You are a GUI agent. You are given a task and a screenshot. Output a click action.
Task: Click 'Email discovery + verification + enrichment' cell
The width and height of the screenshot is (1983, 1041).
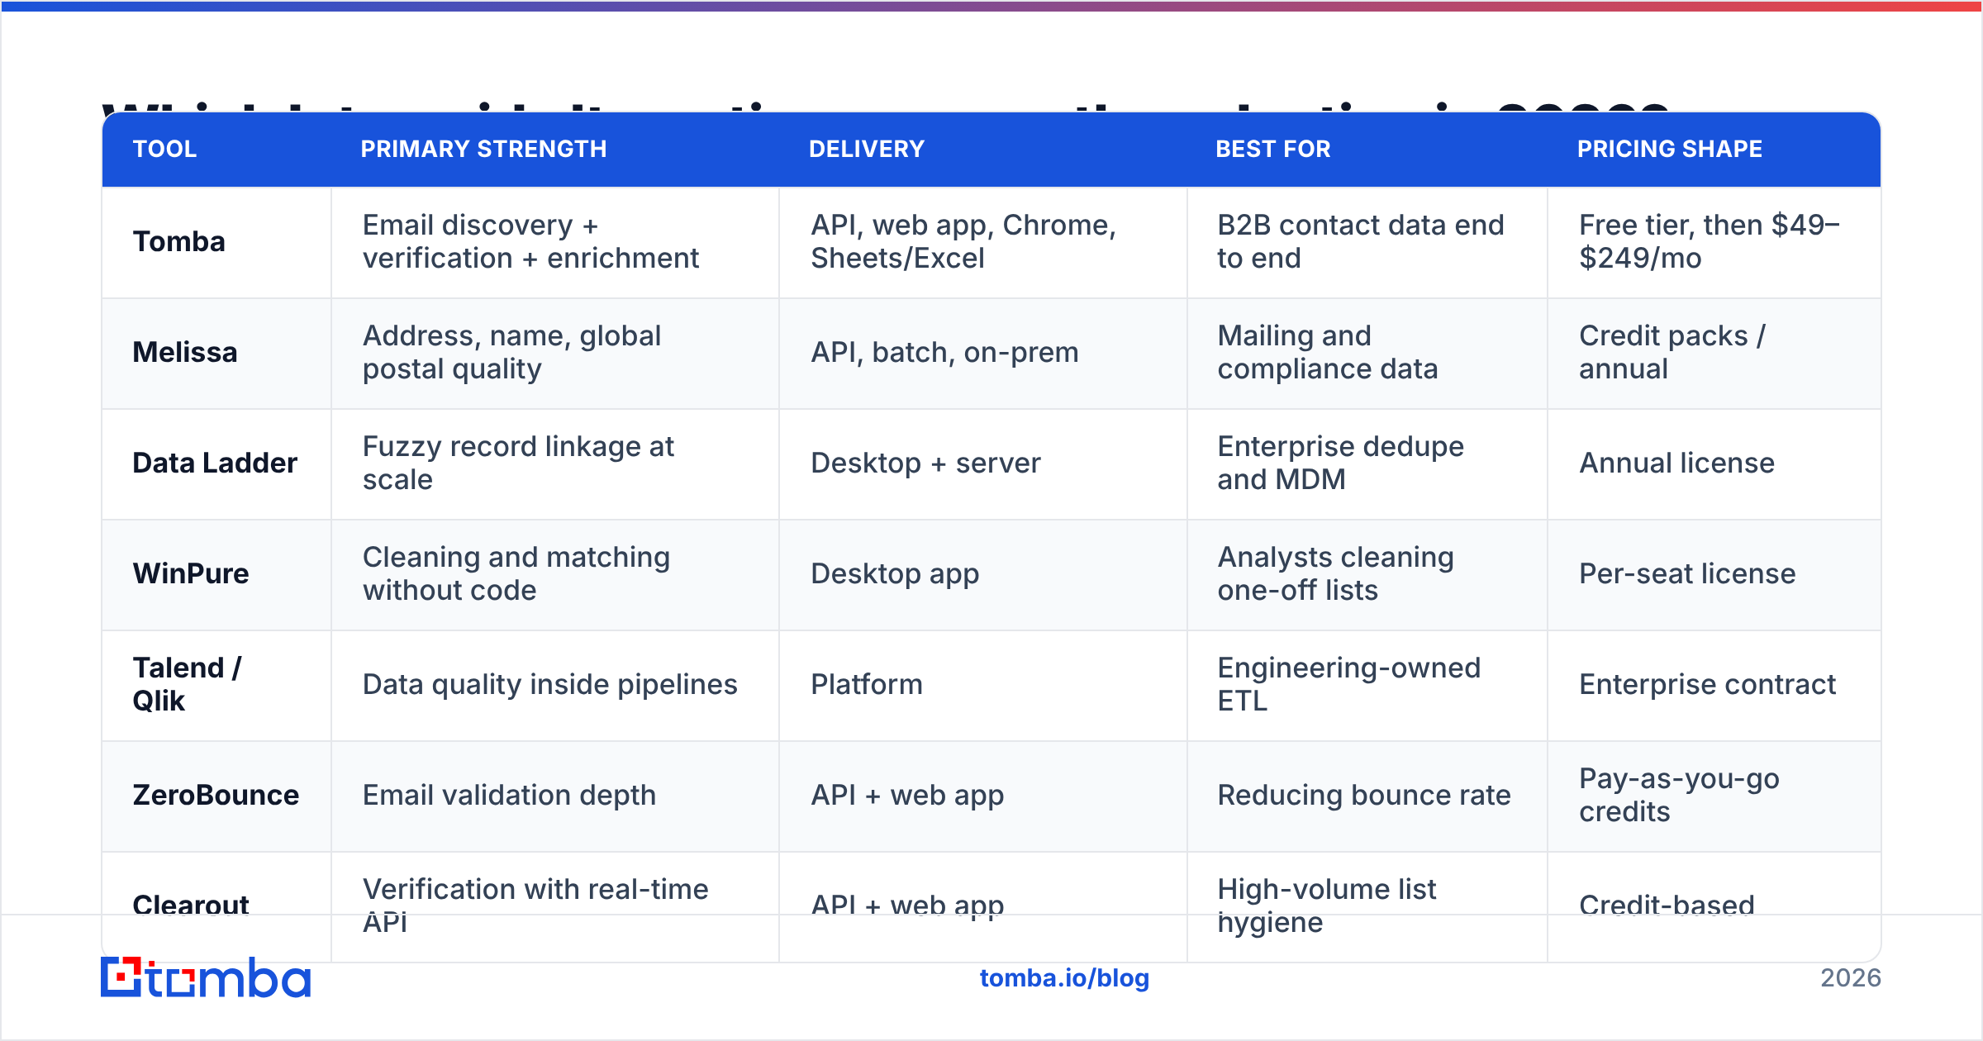tap(555, 242)
